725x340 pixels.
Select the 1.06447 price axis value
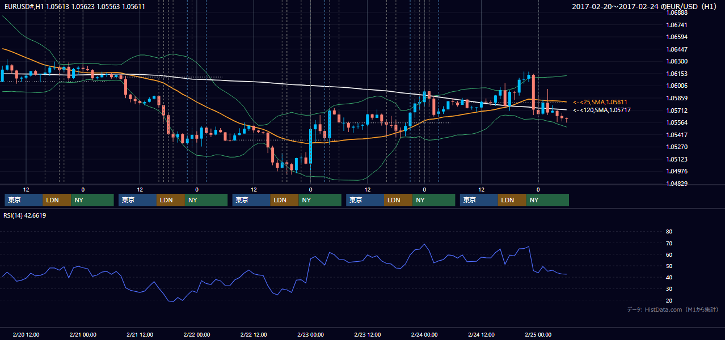677,49
